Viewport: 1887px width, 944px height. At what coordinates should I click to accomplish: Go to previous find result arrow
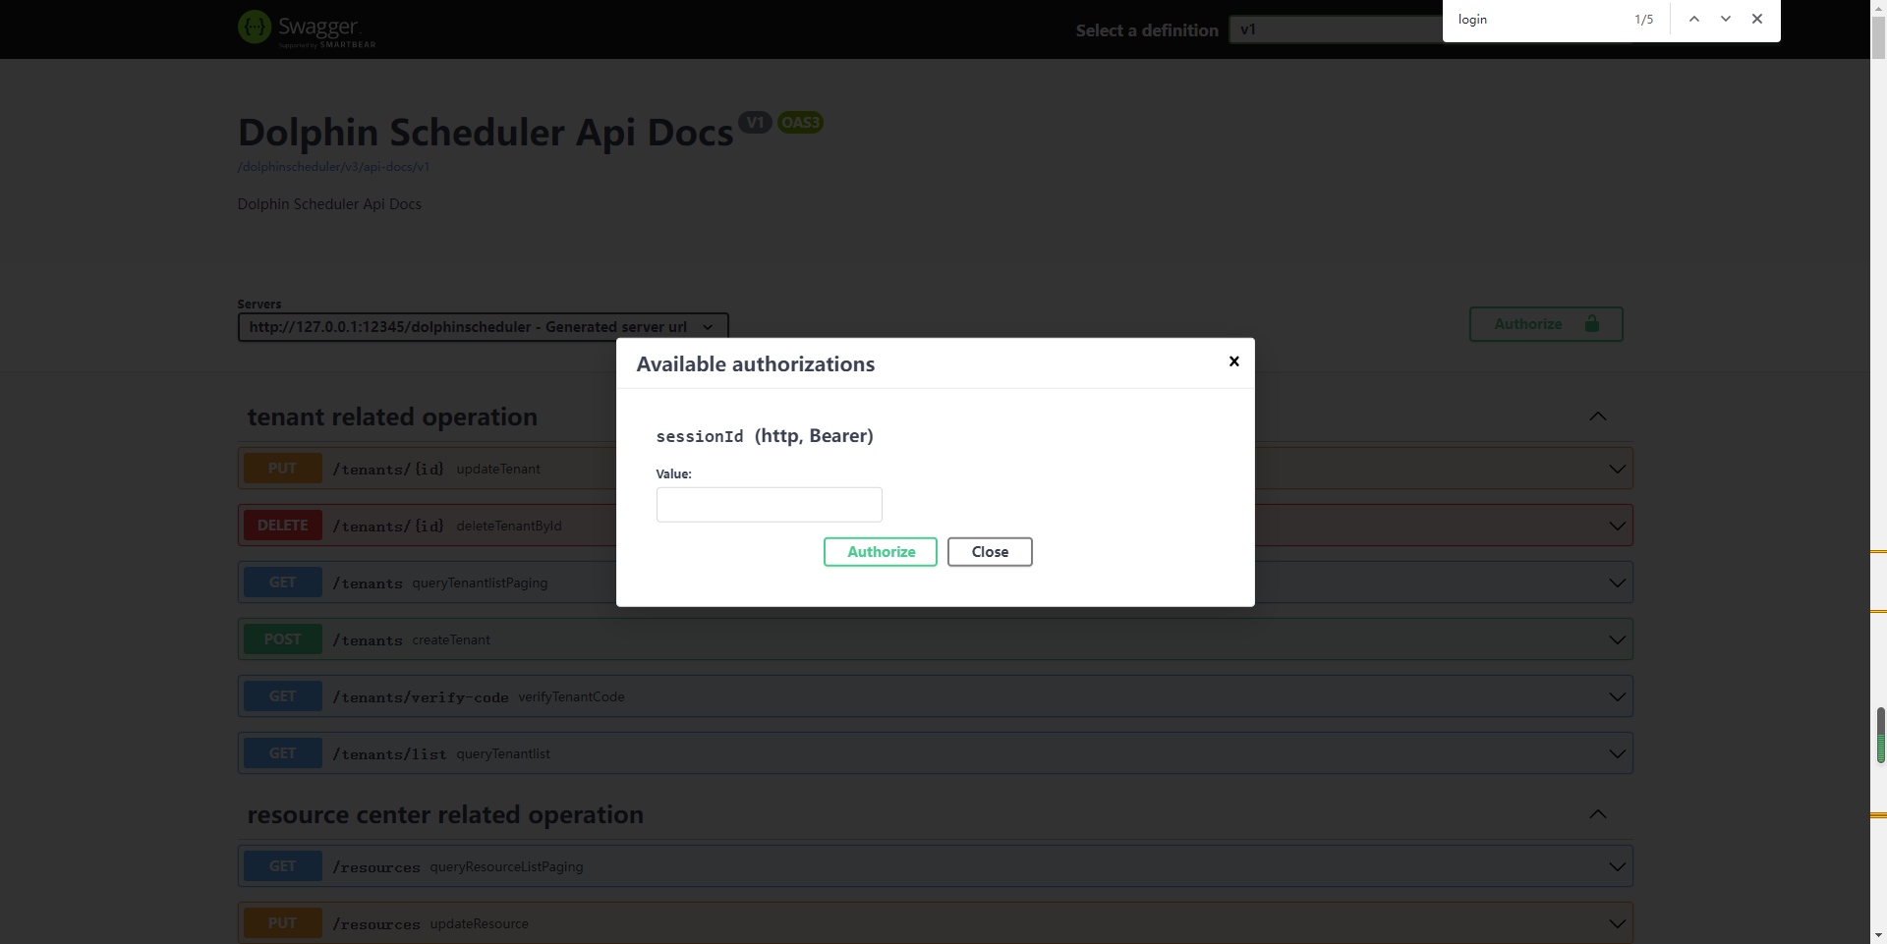pyautogui.click(x=1694, y=19)
